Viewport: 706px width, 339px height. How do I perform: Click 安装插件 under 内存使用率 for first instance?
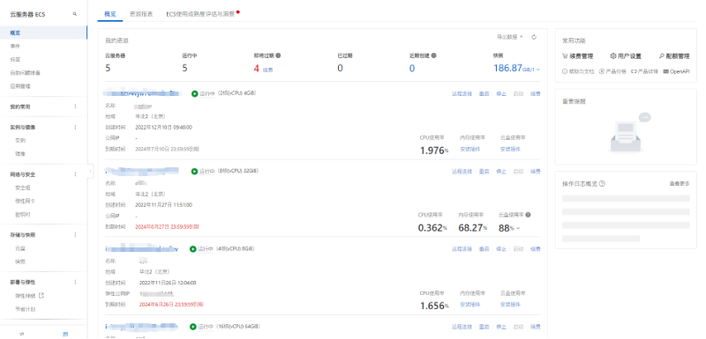(x=469, y=149)
